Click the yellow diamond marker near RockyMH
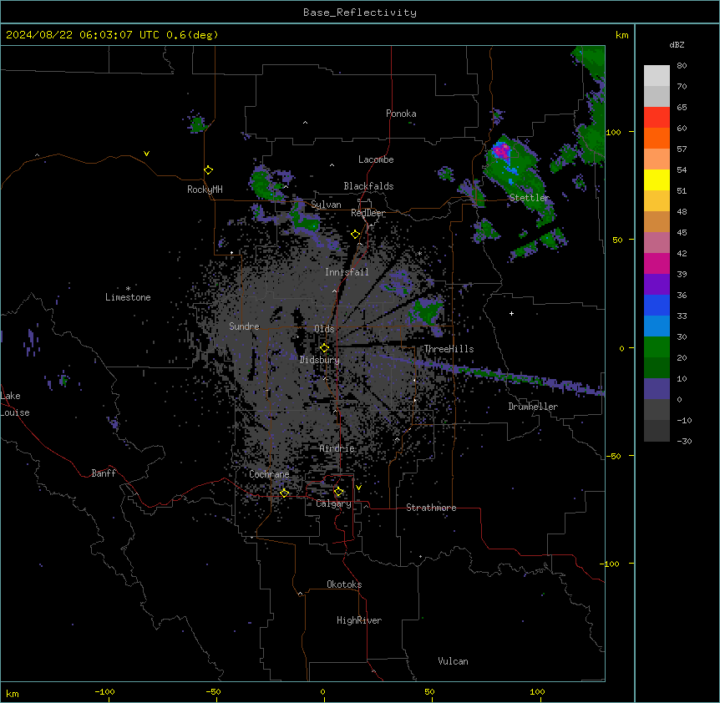The width and height of the screenshot is (720, 703). [x=208, y=170]
